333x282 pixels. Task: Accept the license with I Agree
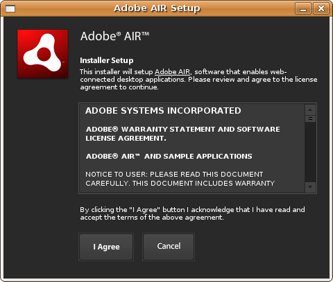106,247
